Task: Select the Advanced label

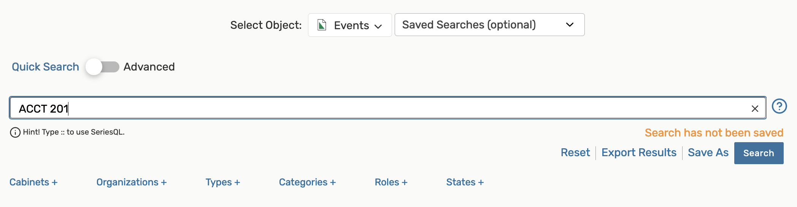Action: [x=149, y=67]
